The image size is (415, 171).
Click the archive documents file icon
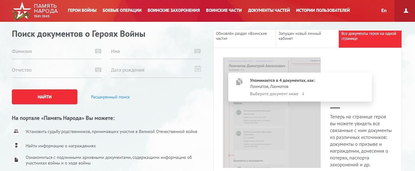coord(16,160)
